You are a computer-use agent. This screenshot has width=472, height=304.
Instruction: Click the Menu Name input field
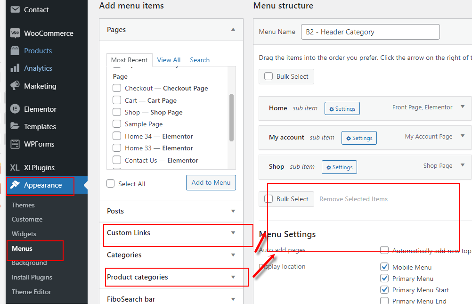370,32
